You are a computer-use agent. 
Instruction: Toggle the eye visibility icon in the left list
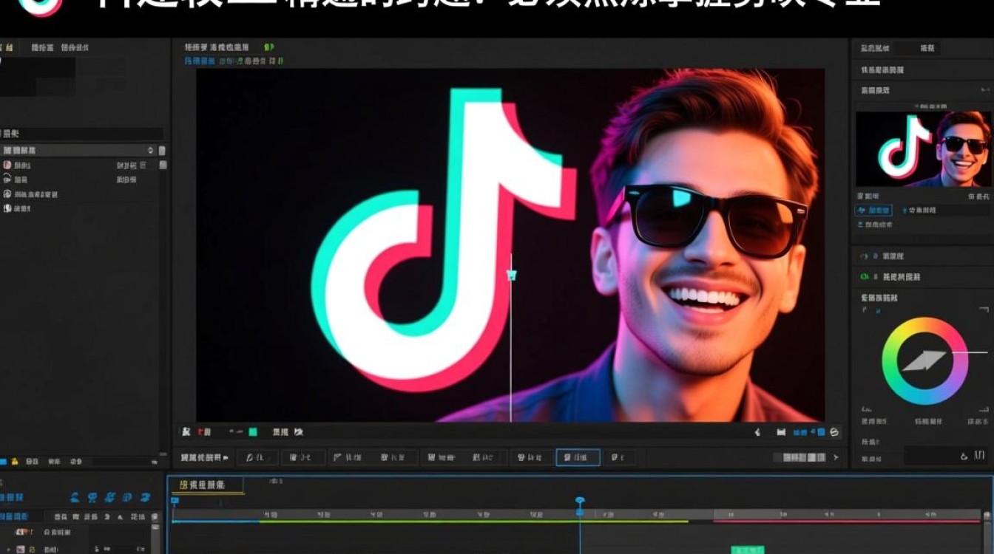click(x=7, y=179)
